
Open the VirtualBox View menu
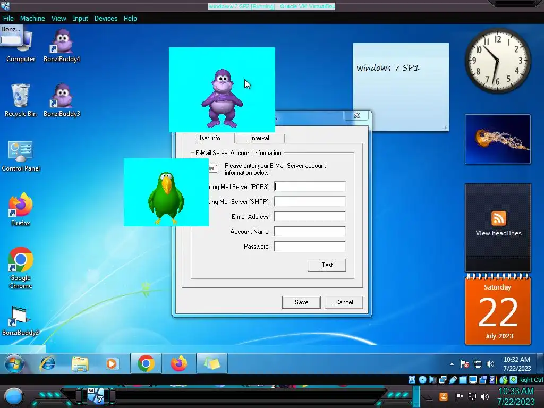(58, 19)
